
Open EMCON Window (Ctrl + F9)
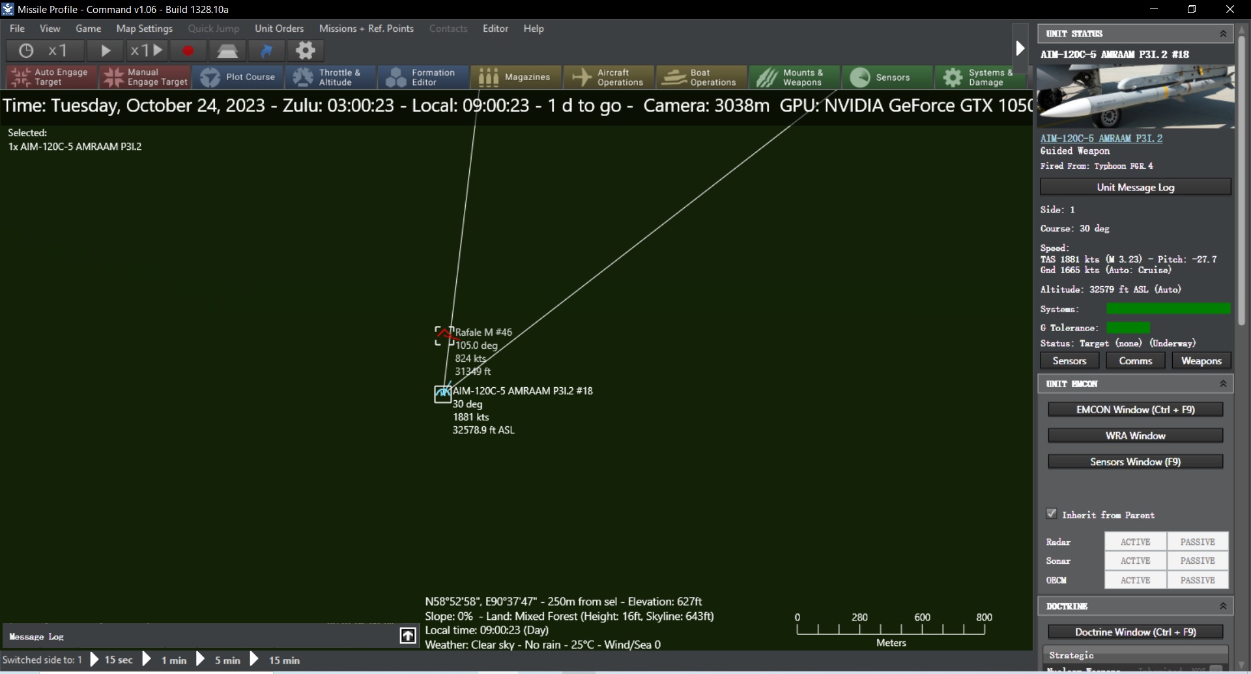pos(1136,409)
